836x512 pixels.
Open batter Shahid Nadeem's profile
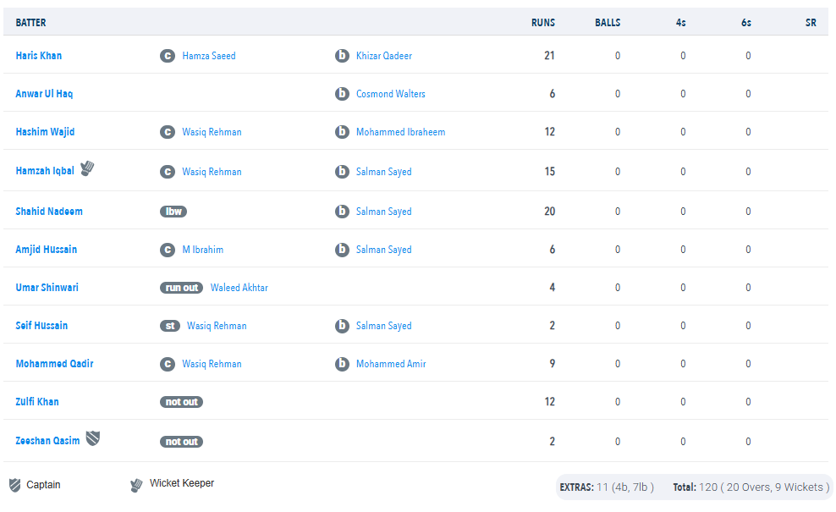click(49, 212)
